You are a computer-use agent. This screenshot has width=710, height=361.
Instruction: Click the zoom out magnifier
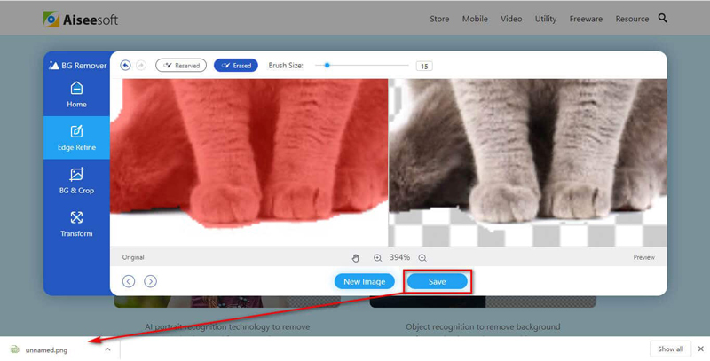point(422,258)
